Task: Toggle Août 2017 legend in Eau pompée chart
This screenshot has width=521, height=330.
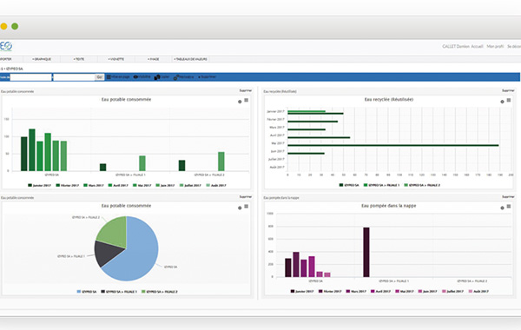Action: coord(478,292)
